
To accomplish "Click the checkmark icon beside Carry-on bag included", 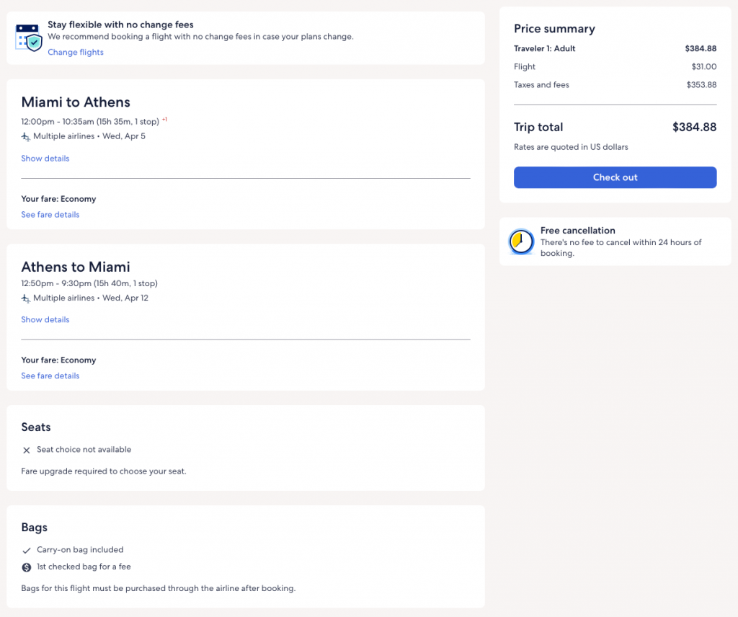I will 27,550.
